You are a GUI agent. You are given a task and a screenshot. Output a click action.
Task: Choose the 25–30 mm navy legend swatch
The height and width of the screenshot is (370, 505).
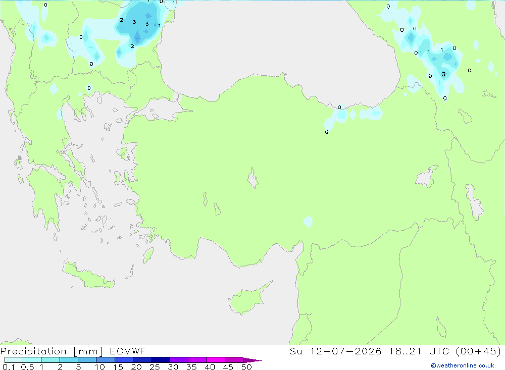(161, 360)
